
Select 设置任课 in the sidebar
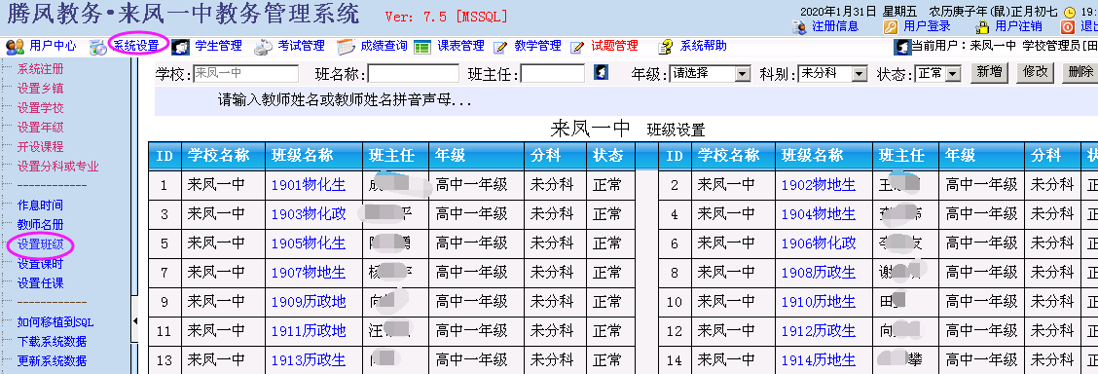pyautogui.click(x=40, y=283)
